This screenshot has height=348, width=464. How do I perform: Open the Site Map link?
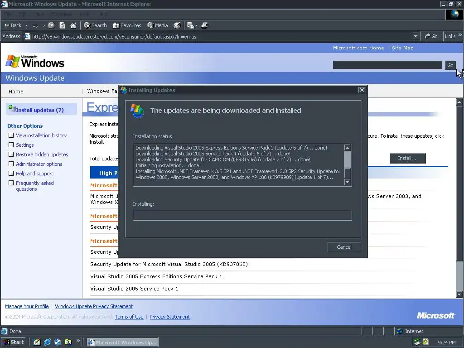(x=402, y=48)
